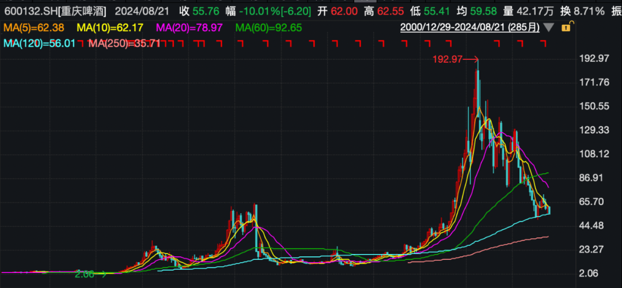Toggle the yellow chart lock icon

pyautogui.click(x=566, y=27)
